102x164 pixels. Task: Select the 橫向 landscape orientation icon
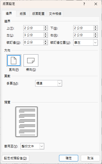31,61
